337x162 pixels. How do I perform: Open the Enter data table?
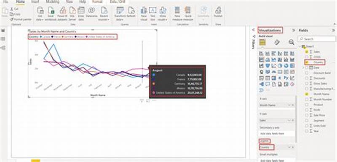point(81,13)
